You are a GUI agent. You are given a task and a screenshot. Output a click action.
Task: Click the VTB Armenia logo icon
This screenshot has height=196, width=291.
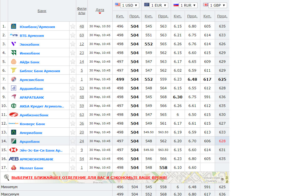(x=14, y=35)
